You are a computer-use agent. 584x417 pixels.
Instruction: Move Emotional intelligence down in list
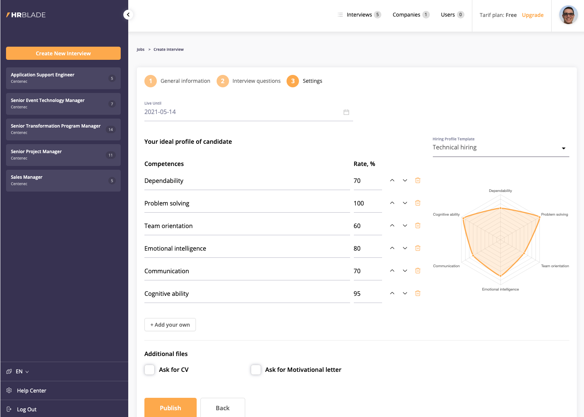(405, 248)
